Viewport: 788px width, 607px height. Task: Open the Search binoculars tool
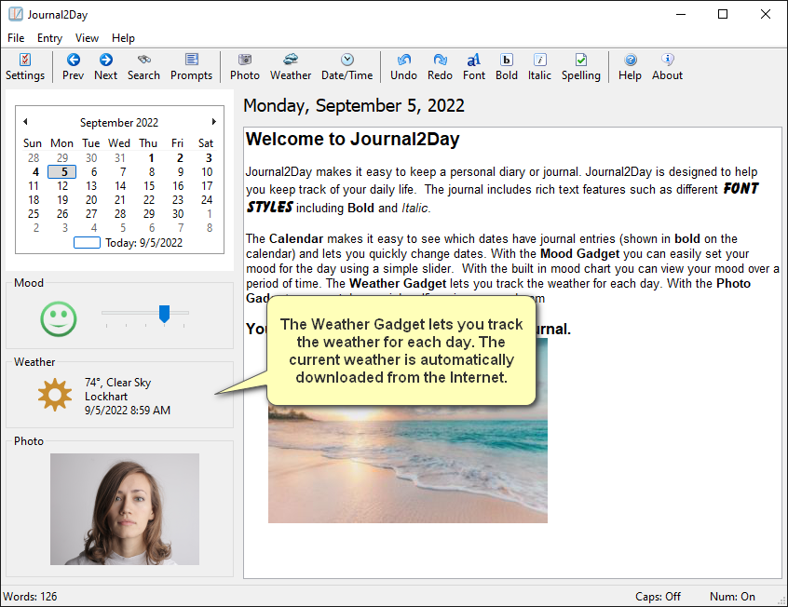(143, 67)
